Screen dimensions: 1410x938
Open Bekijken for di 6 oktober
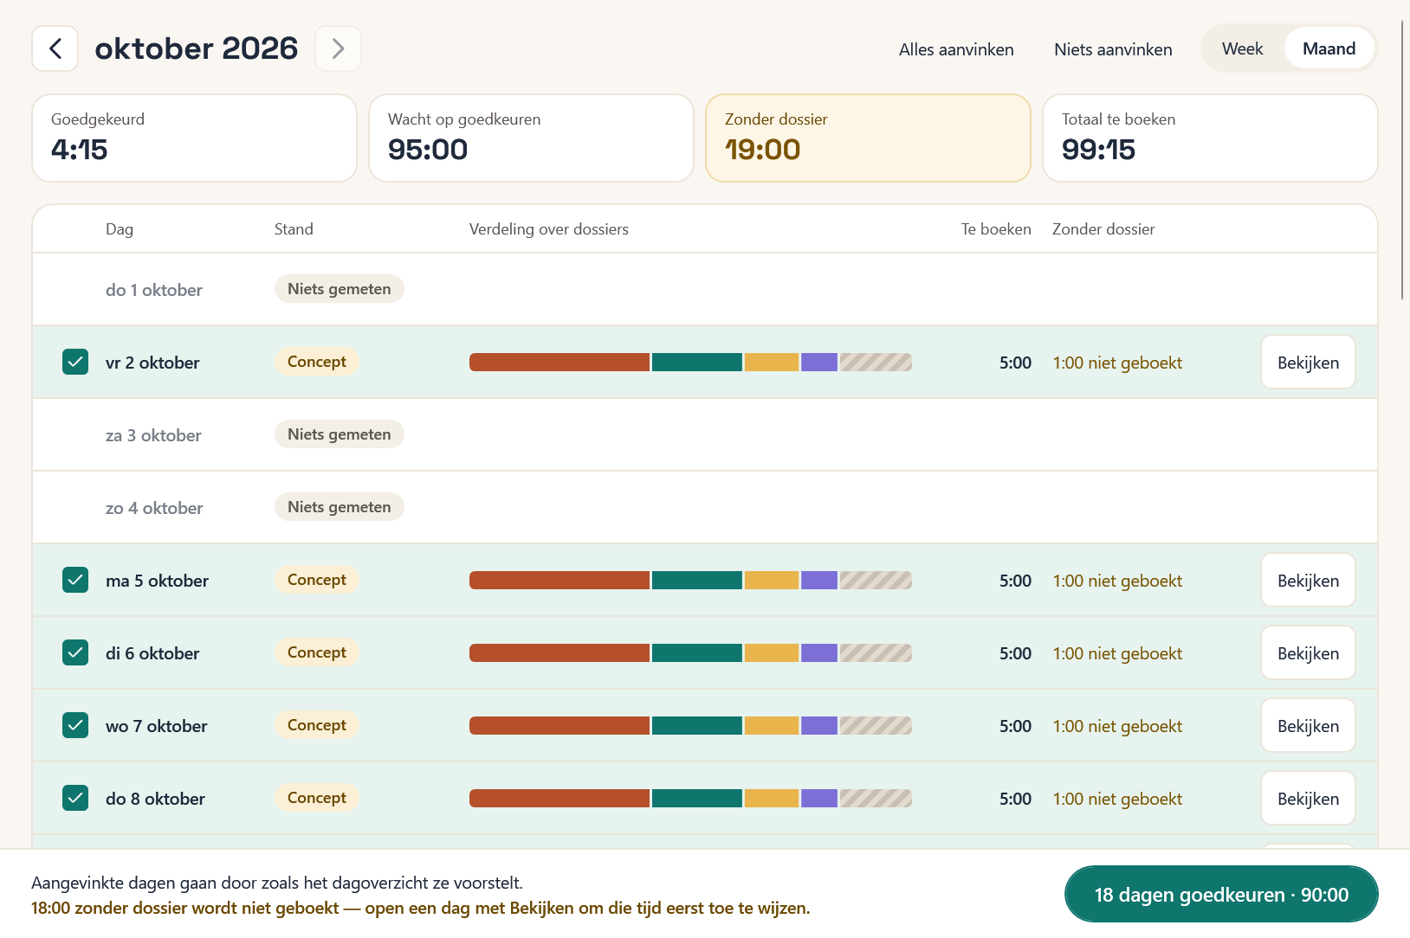1308,653
